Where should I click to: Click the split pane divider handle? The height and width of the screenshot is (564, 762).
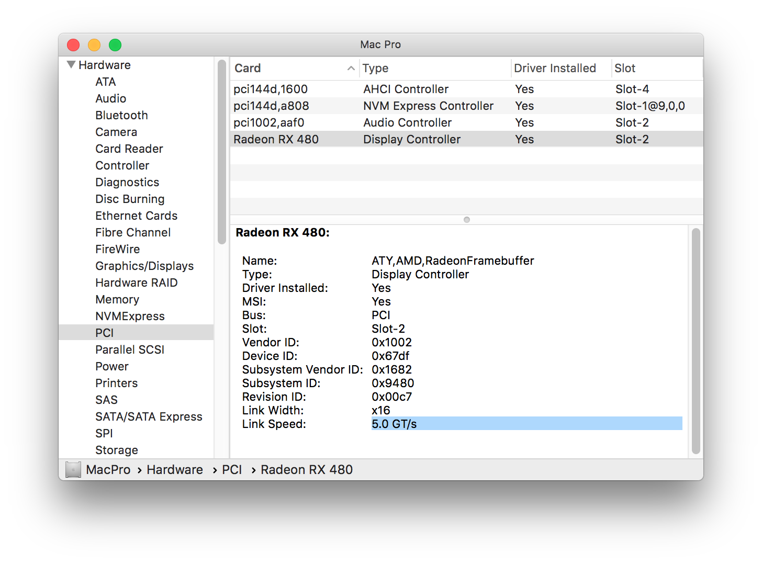pyautogui.click(x=467, y=220)
